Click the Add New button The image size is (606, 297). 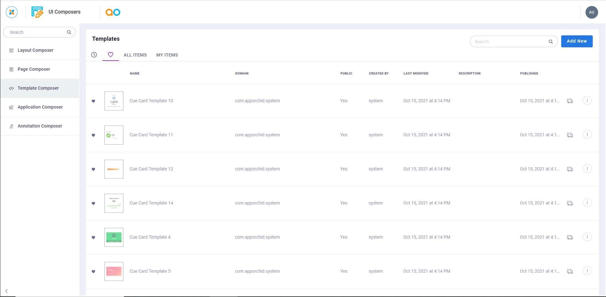tap(577, 41)
